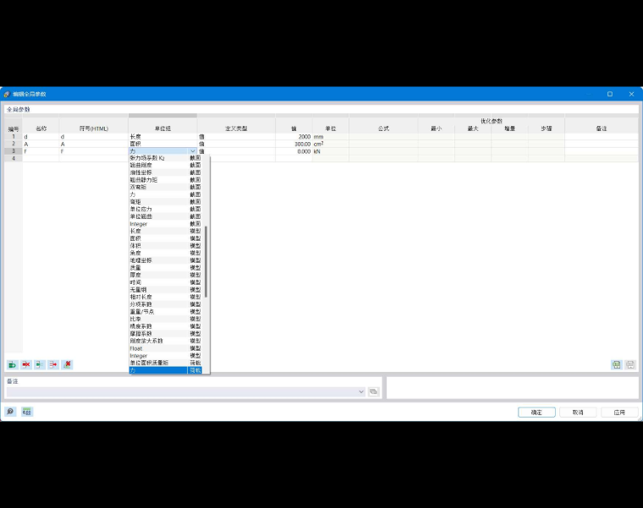
Task: Open the help speech-bubble icon
Action: (10, 412)
